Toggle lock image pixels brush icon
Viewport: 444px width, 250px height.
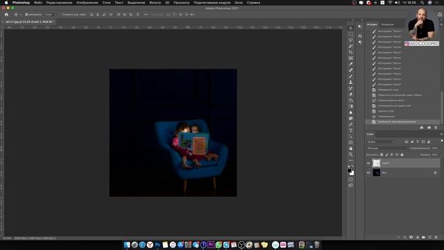(387, 155)
